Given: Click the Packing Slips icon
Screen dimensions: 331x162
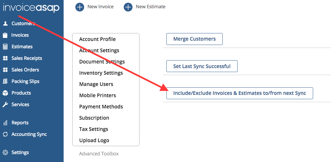Looking at the screenshot, I should tap(5, 81).
